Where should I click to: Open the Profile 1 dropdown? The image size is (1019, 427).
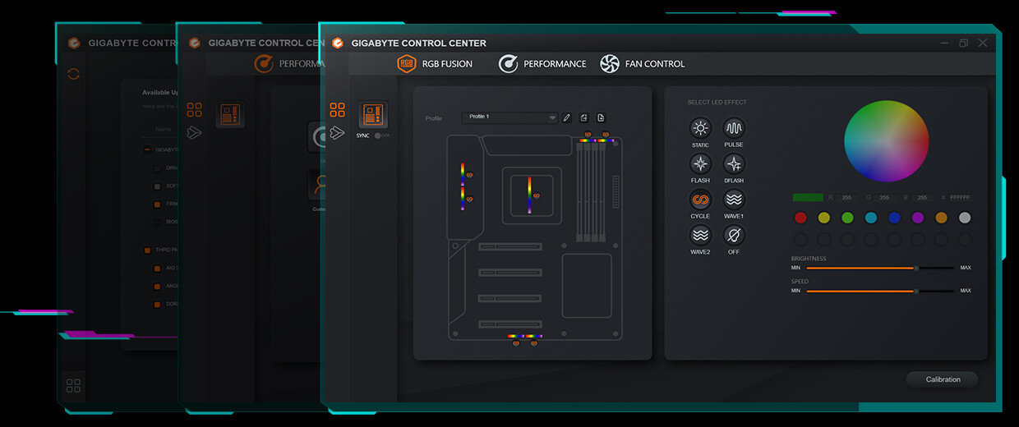click(509, 117)
